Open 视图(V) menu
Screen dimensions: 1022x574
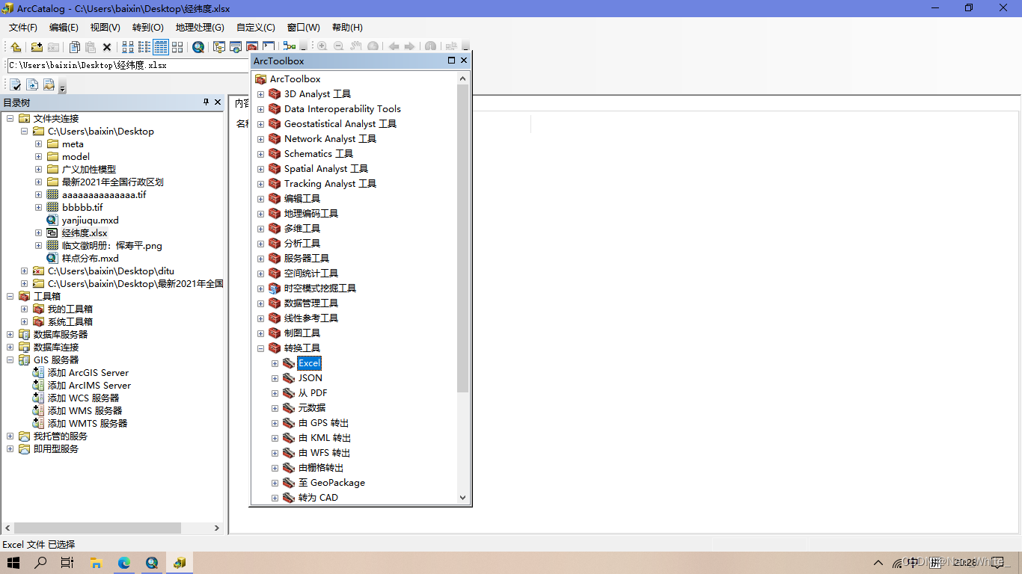105,28
